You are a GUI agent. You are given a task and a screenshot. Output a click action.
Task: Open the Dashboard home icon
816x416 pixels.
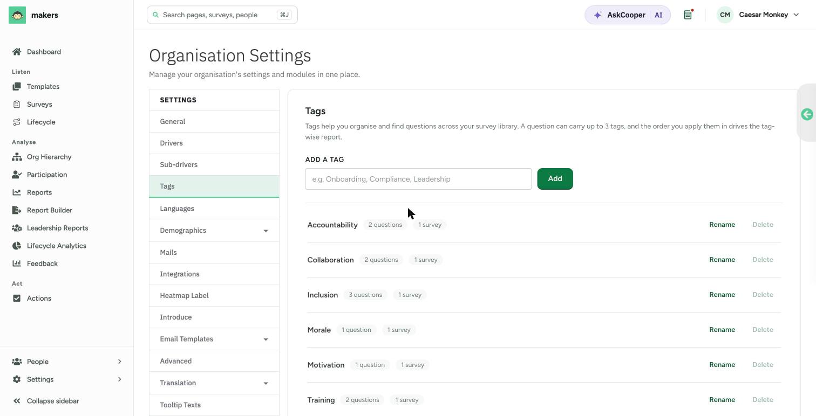[x=17, y=52]
